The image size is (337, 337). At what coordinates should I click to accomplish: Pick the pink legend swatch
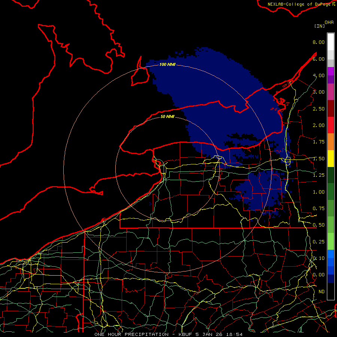pyautogui.click(x=331, y=92)
